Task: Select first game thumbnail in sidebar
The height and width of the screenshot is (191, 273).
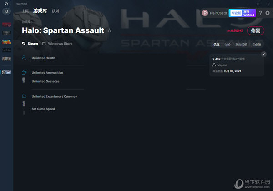Action: pos(7,25)
